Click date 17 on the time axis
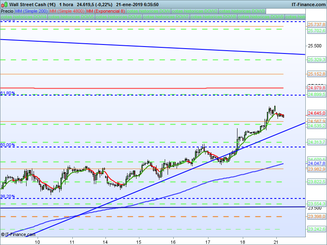The height and width of the screenshot is (245, 327). coord(208,242)
